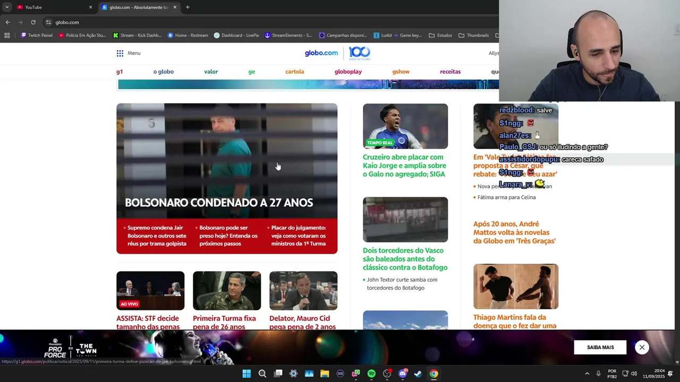
Task: View site information icon in address bar
Action: coord(48,22)
